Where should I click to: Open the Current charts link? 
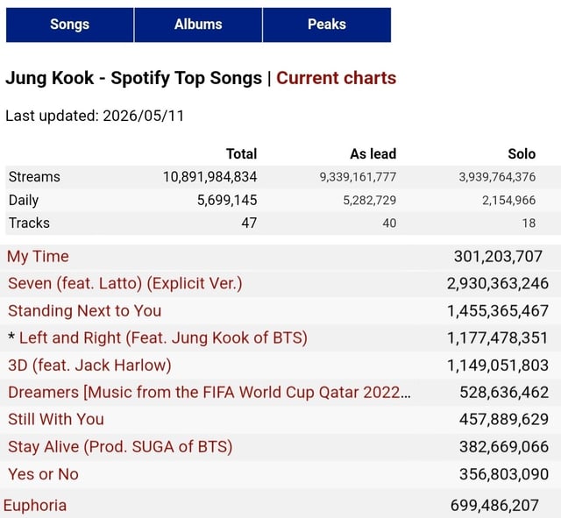tap(336, 78)
